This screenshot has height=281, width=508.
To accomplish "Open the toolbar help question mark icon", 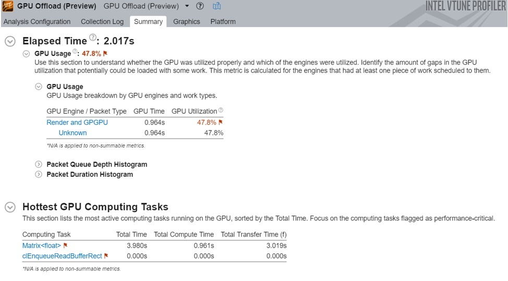I will [200, 6].
